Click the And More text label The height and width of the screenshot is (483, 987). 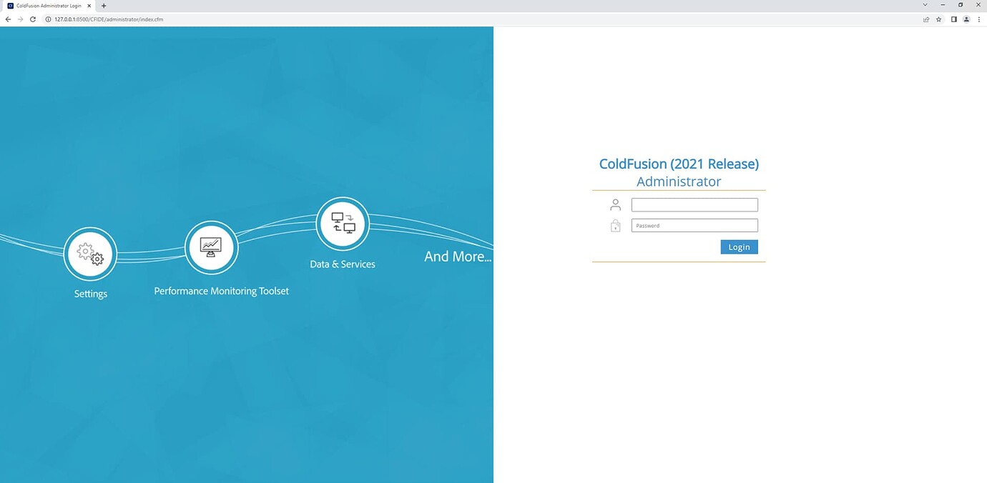pos(457,256)
